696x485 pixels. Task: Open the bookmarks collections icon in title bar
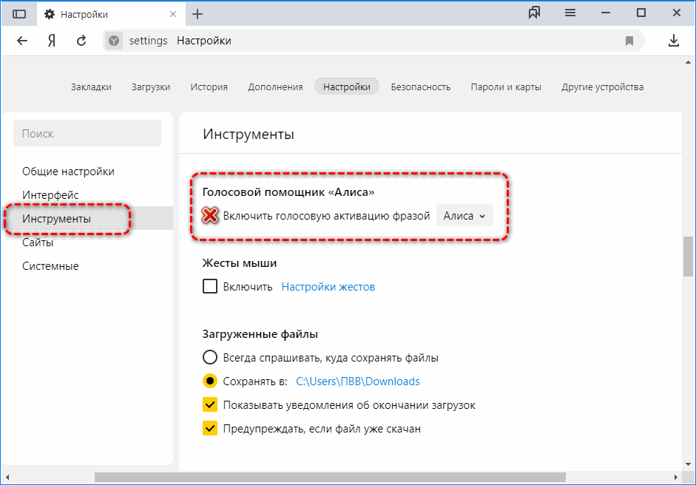pyautogui.click(x=535, y=13)
